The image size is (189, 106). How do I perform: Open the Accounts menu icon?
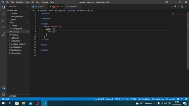point(3,88)
